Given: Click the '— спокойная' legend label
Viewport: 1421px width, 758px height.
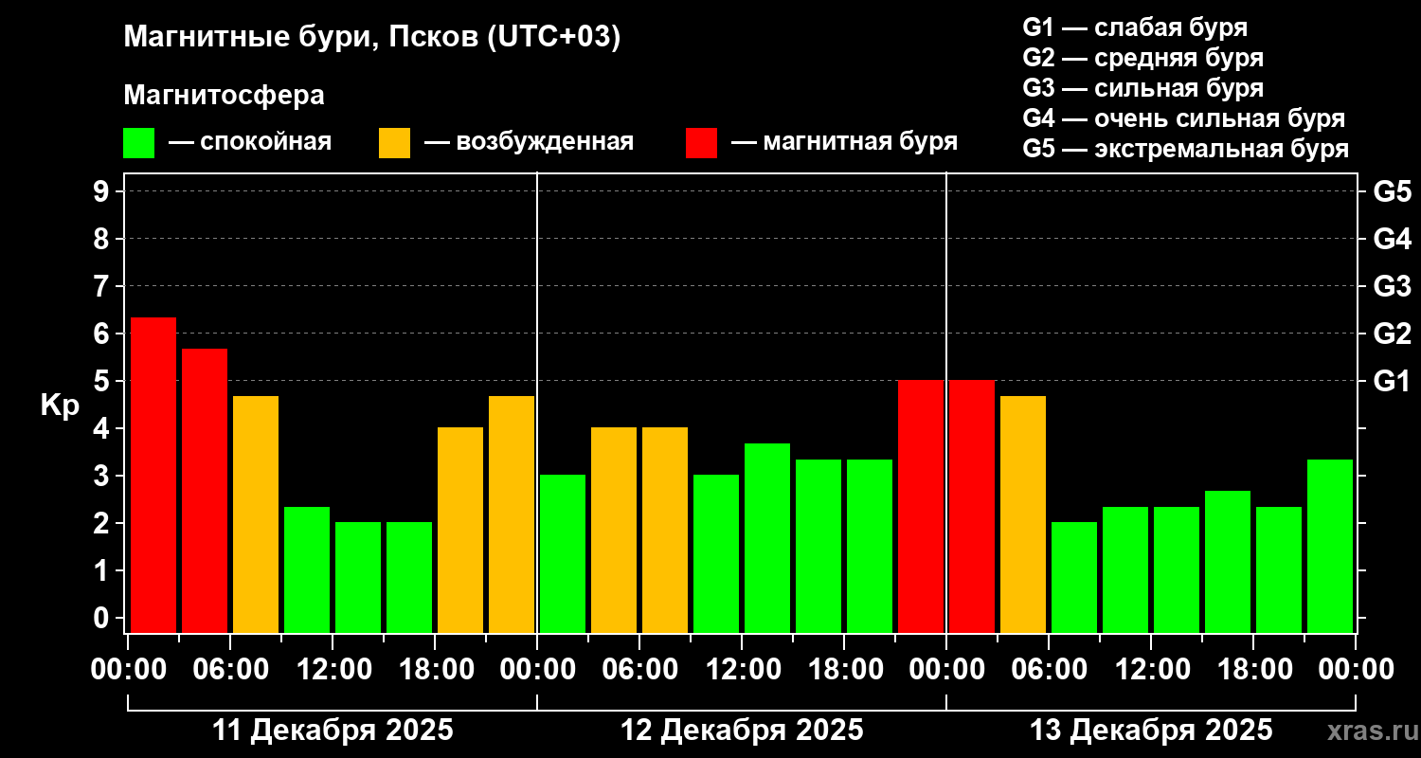Looking at the screenshot, I should coord(250,142).
